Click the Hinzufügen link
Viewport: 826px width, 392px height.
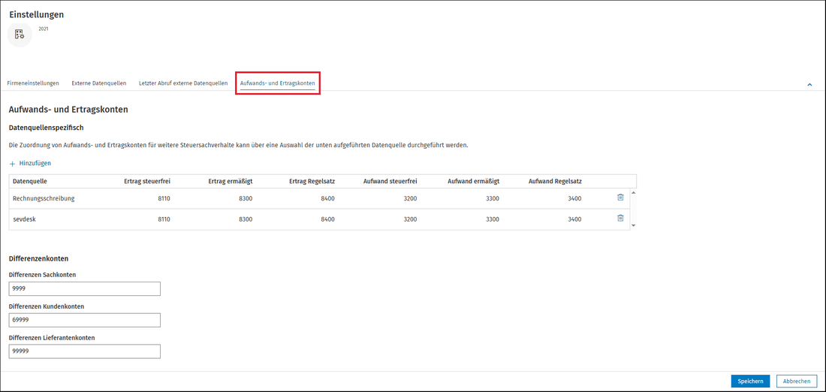pyautogui.click(x=35, y=164)
